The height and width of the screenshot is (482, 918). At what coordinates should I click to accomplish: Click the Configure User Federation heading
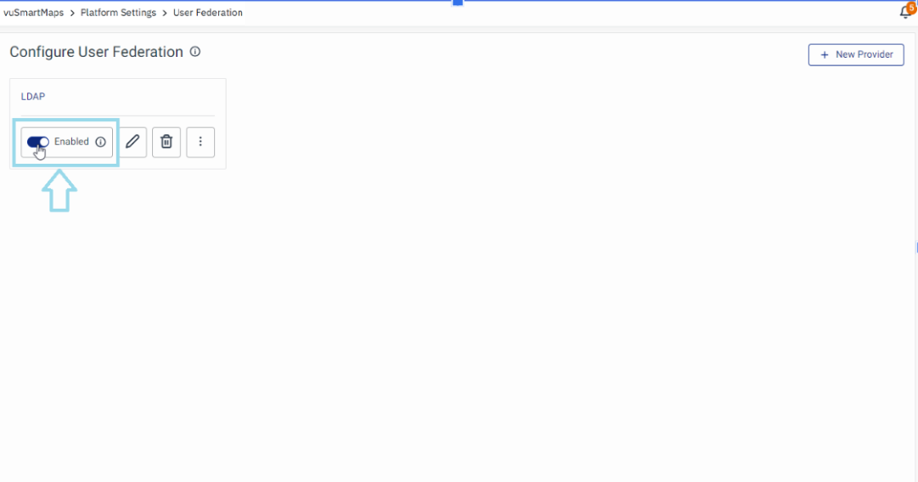pos(96,52)
